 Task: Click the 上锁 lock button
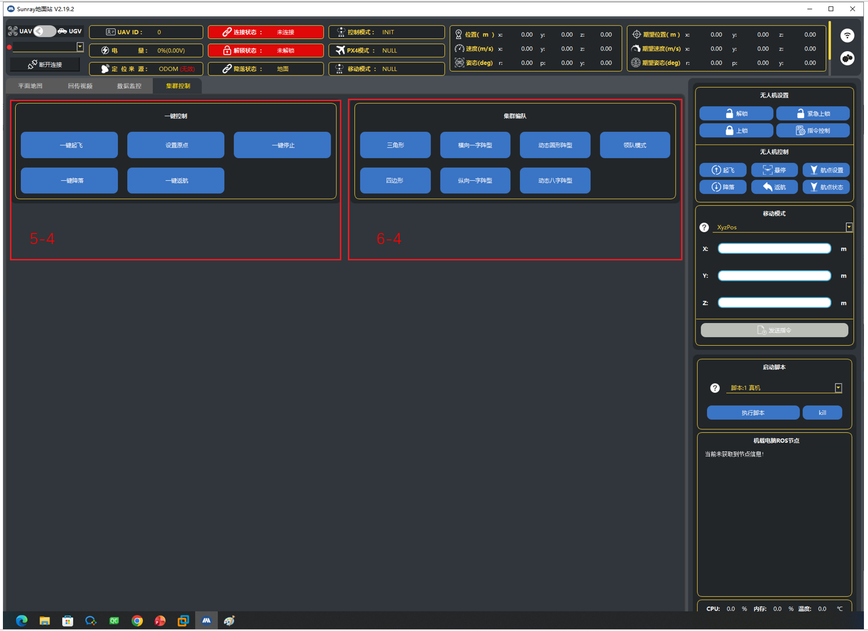coord(736,131)
